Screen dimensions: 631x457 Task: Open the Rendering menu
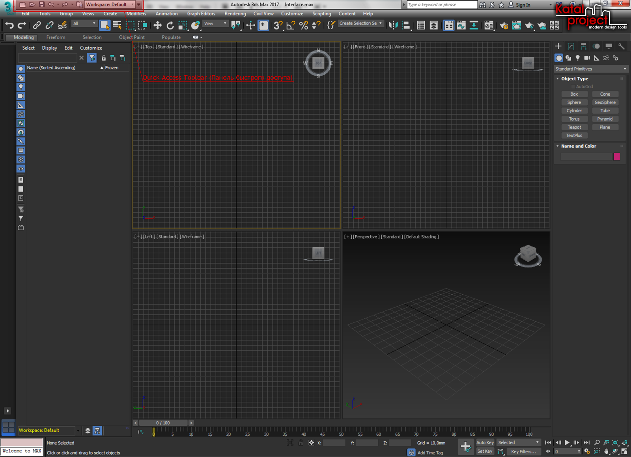point(235,14)
